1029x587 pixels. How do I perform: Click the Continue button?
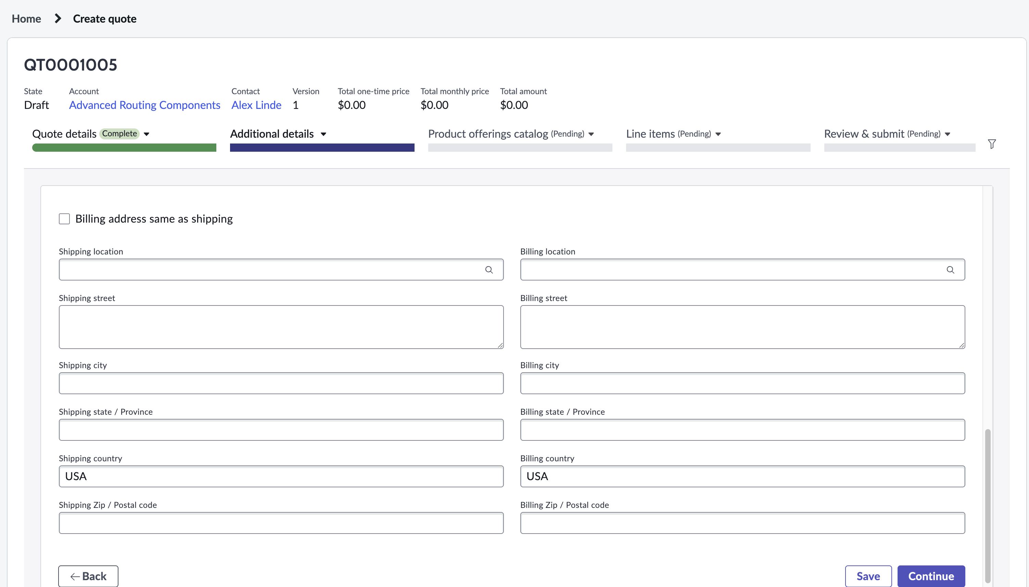point(931,576)
